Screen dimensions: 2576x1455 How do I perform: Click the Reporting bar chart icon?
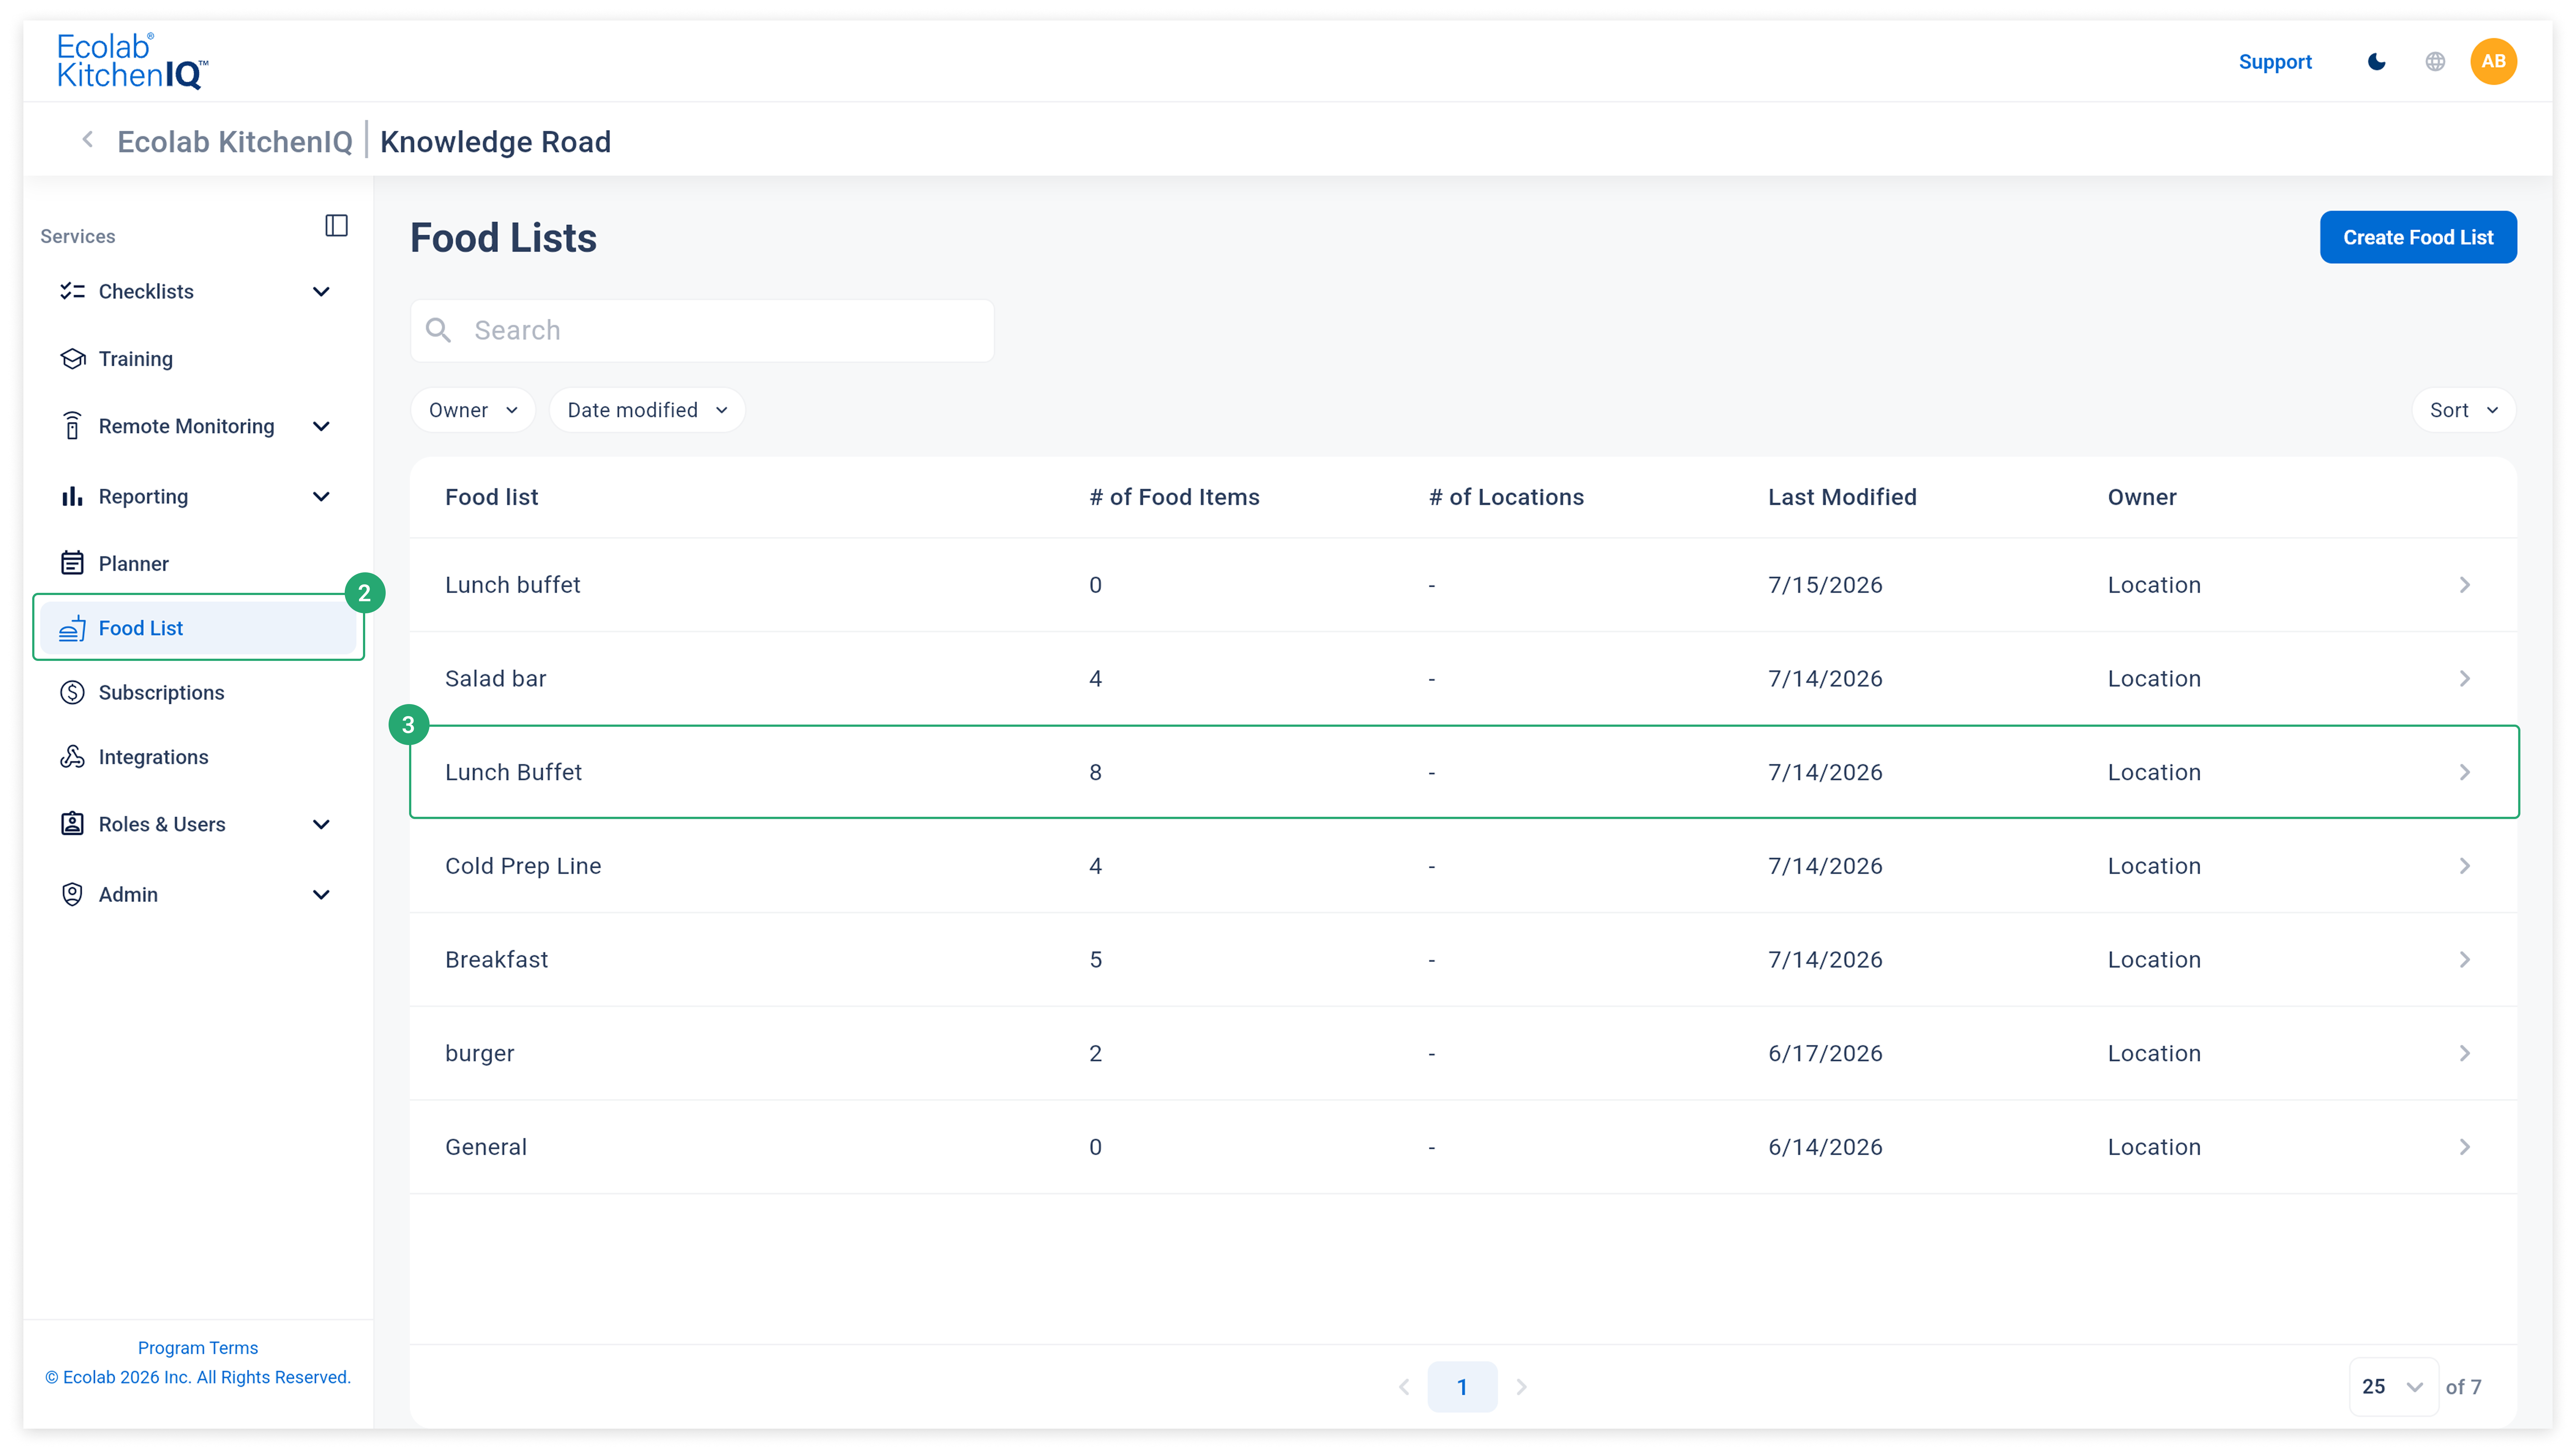pos(72,497)
